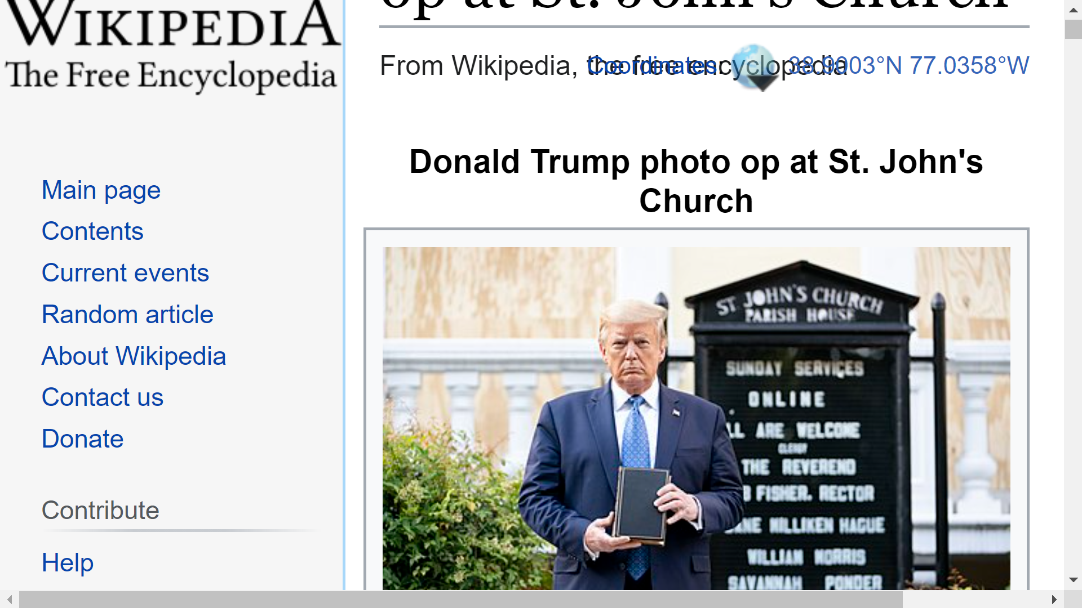
Task: Open the Trump at St. John's photo
Action: pos(696,418)
